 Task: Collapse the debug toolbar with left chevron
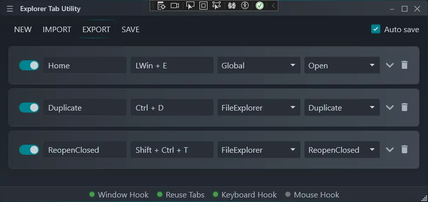pyautogui.click(x=273, y=6)
